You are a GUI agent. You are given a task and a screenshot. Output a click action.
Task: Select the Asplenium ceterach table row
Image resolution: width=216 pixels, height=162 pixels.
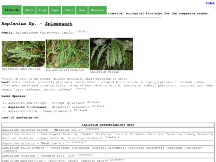108,136
